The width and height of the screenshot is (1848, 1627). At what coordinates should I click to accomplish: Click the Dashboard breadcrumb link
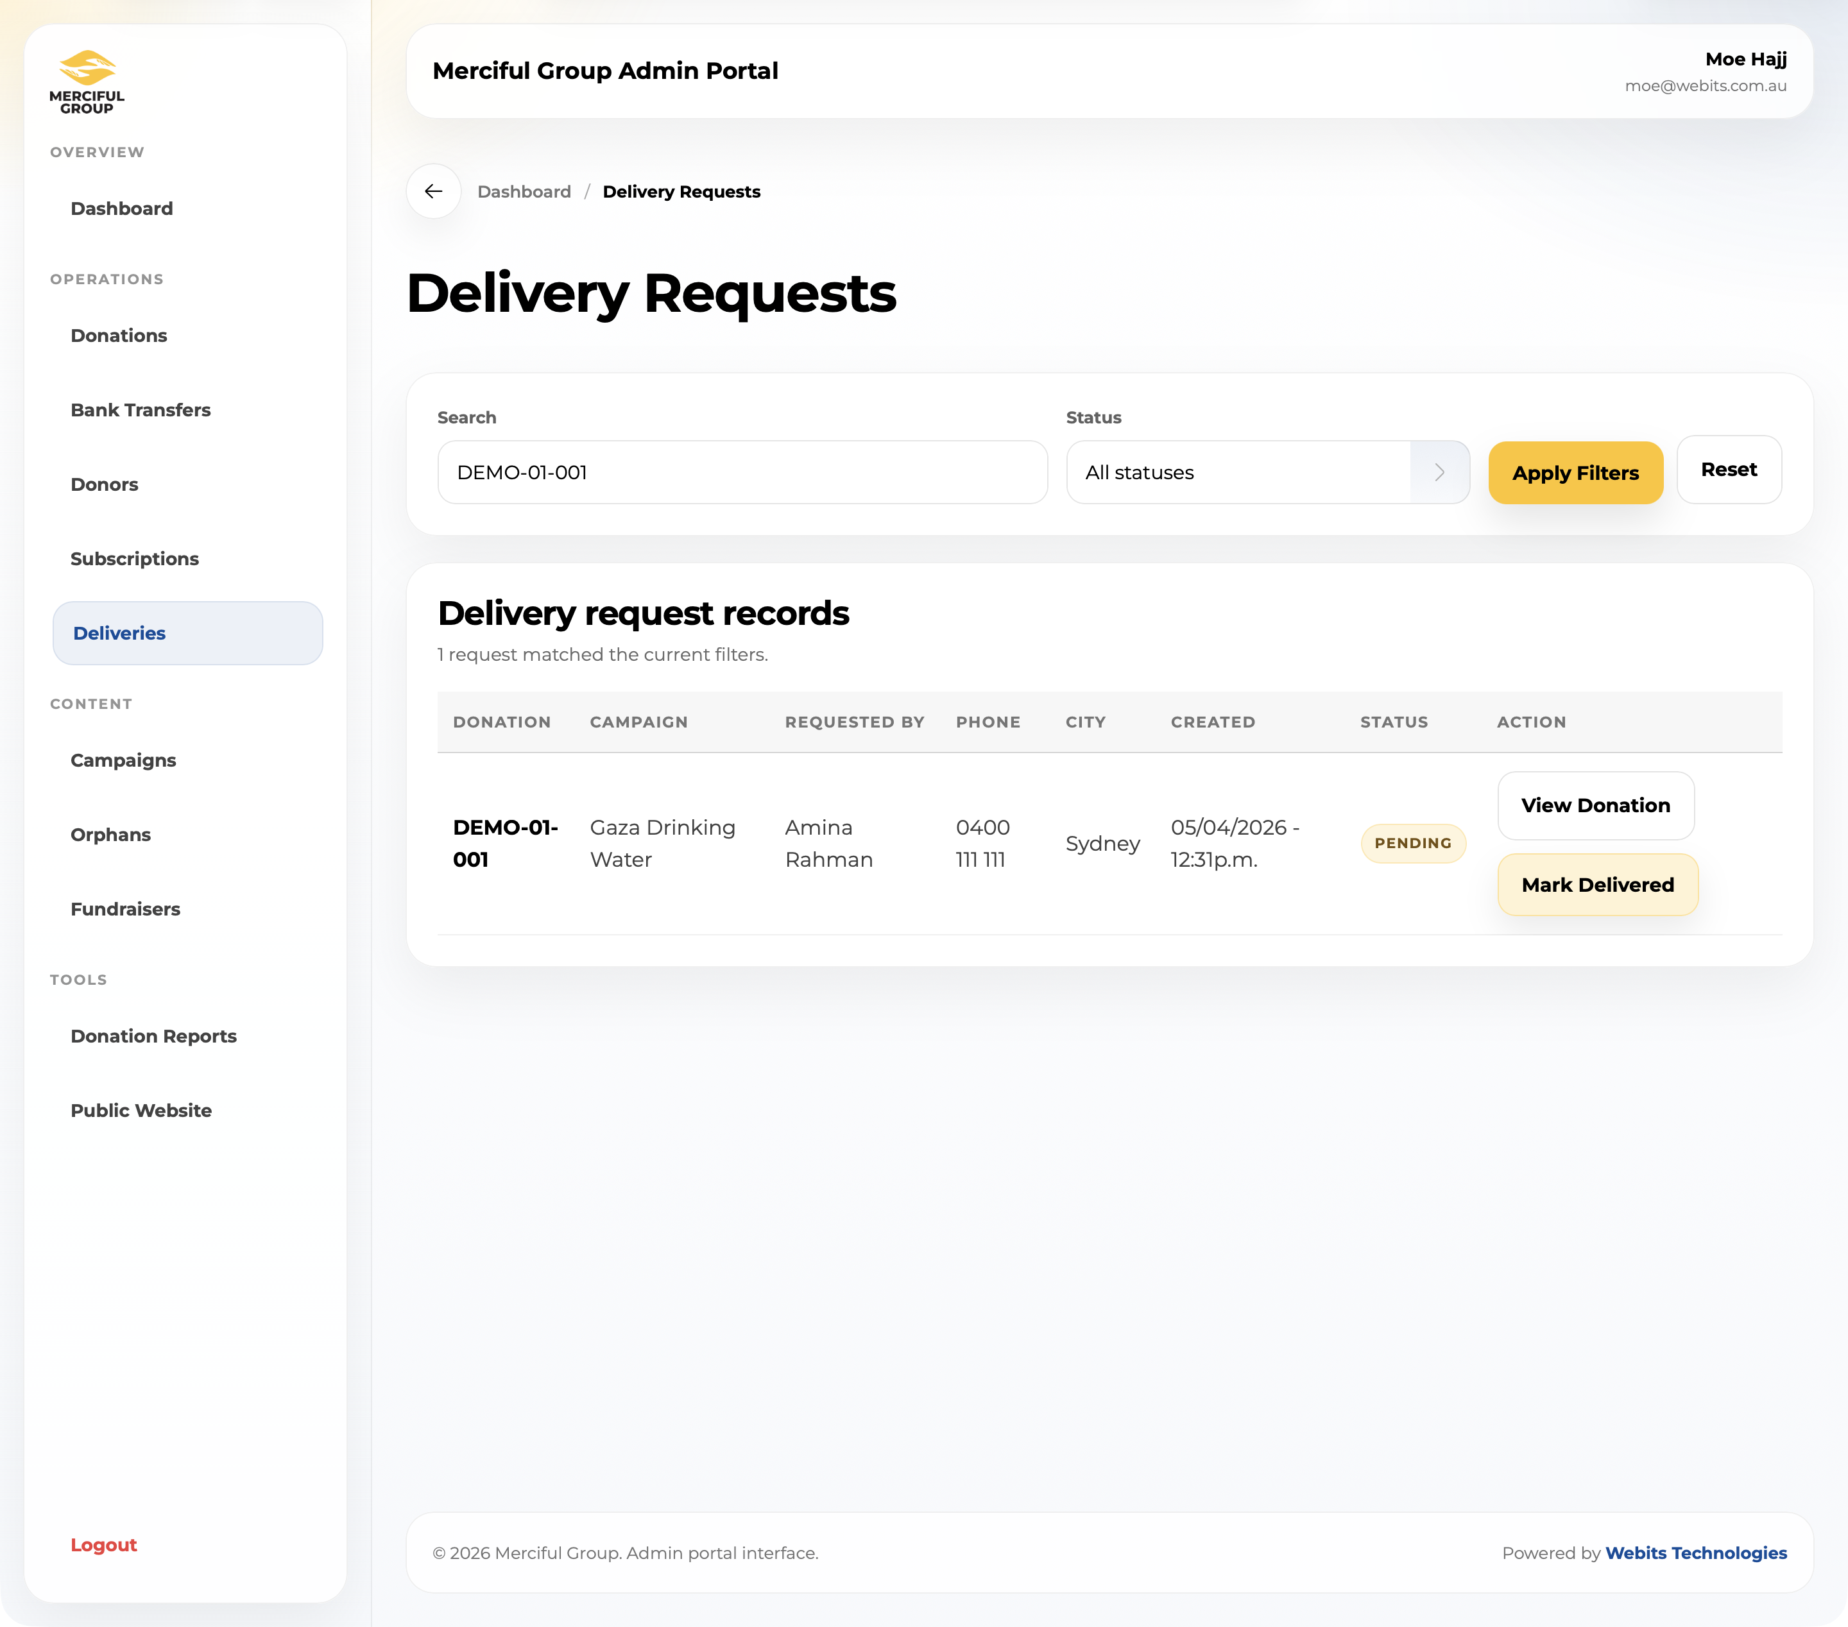(524, 192)
